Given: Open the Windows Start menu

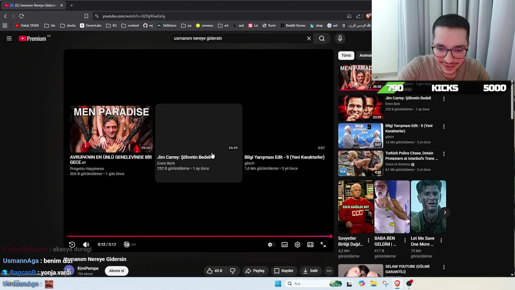Looking at the screenshot, I should click(x=278, y=284).
